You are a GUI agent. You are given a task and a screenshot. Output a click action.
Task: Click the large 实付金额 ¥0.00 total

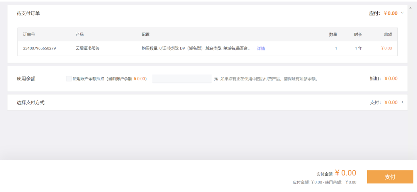pyautogui.click(x=345, y=173)
